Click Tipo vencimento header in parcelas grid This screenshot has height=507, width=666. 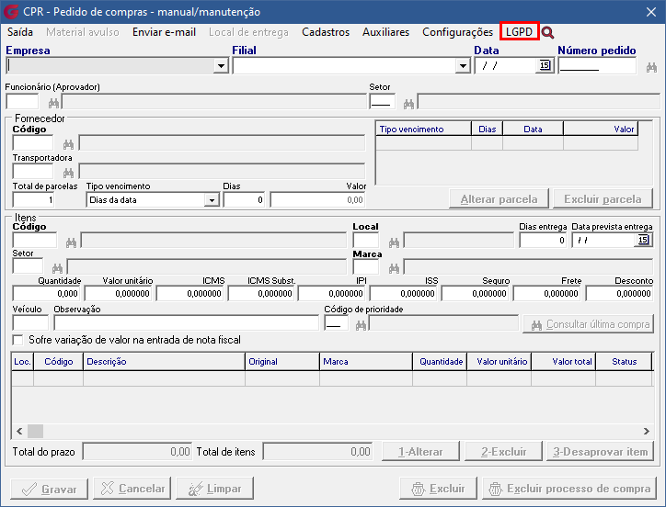click(x=423, y=129)
